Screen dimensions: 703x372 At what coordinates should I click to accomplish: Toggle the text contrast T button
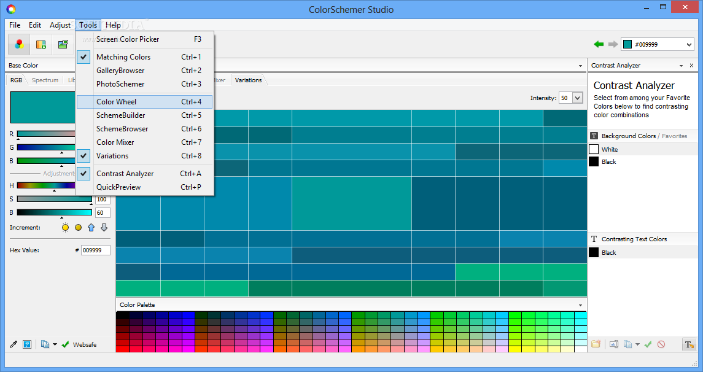(x=689, y=344)
